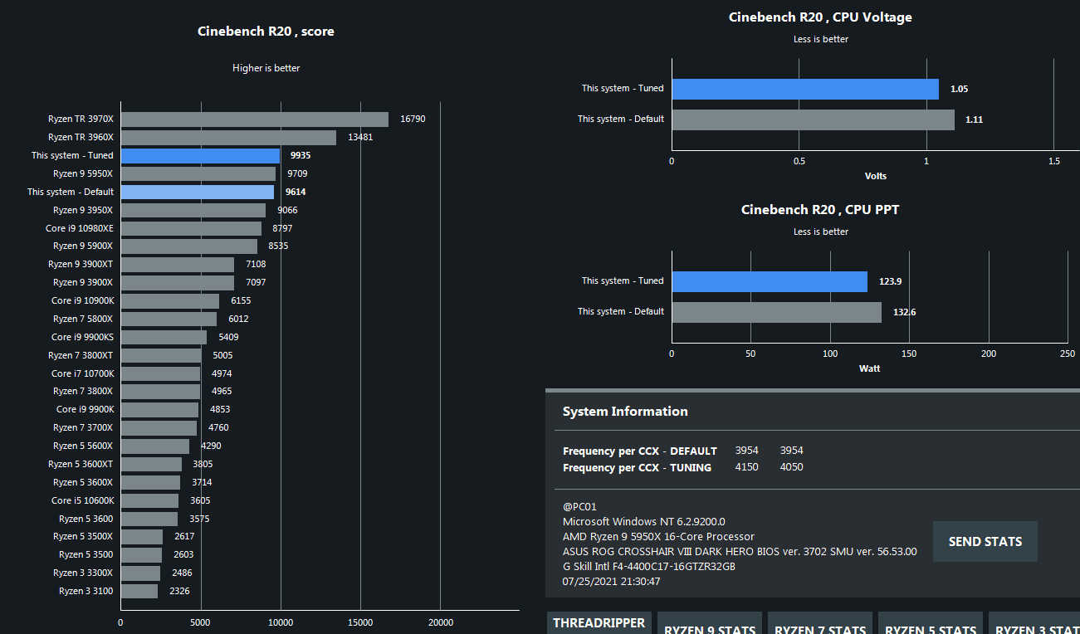Select the Ryzen 9 3900XT score bar

pos(178,265)
